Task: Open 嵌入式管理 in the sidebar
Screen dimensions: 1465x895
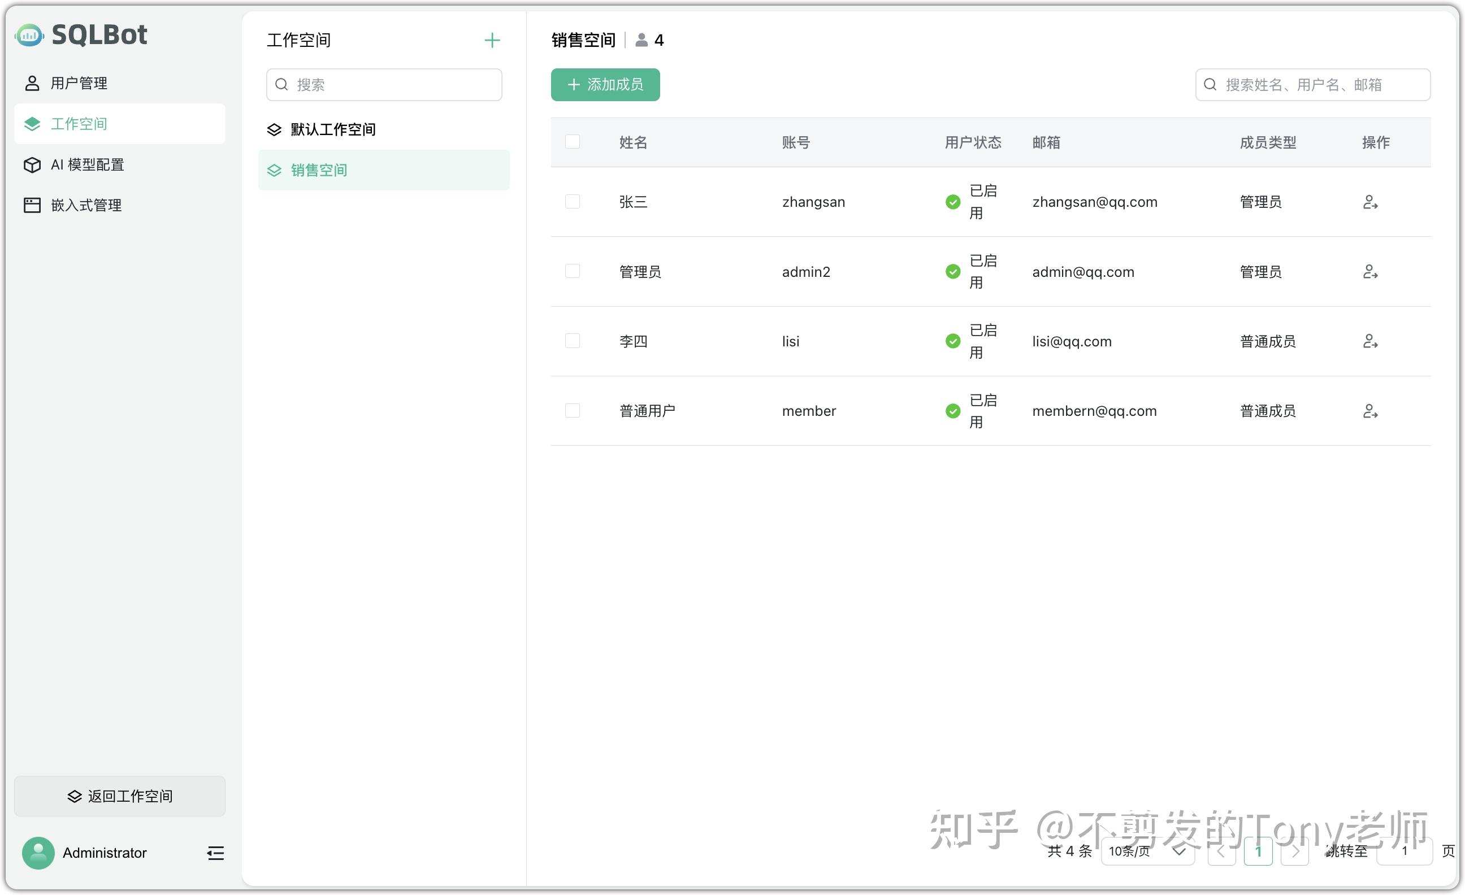Action: [x=119, y=205]
